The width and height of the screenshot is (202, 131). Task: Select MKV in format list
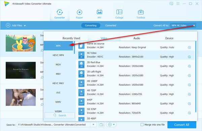coord(58,74)
